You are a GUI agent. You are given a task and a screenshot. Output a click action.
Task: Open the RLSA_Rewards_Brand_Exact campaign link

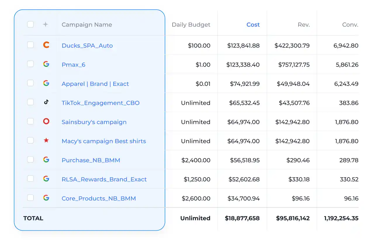[104, 180]
